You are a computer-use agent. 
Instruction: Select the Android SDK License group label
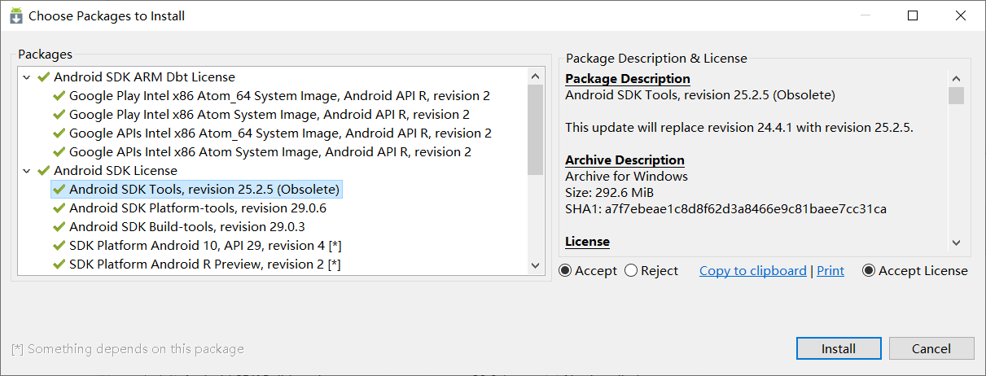click(x=116, y=171)
